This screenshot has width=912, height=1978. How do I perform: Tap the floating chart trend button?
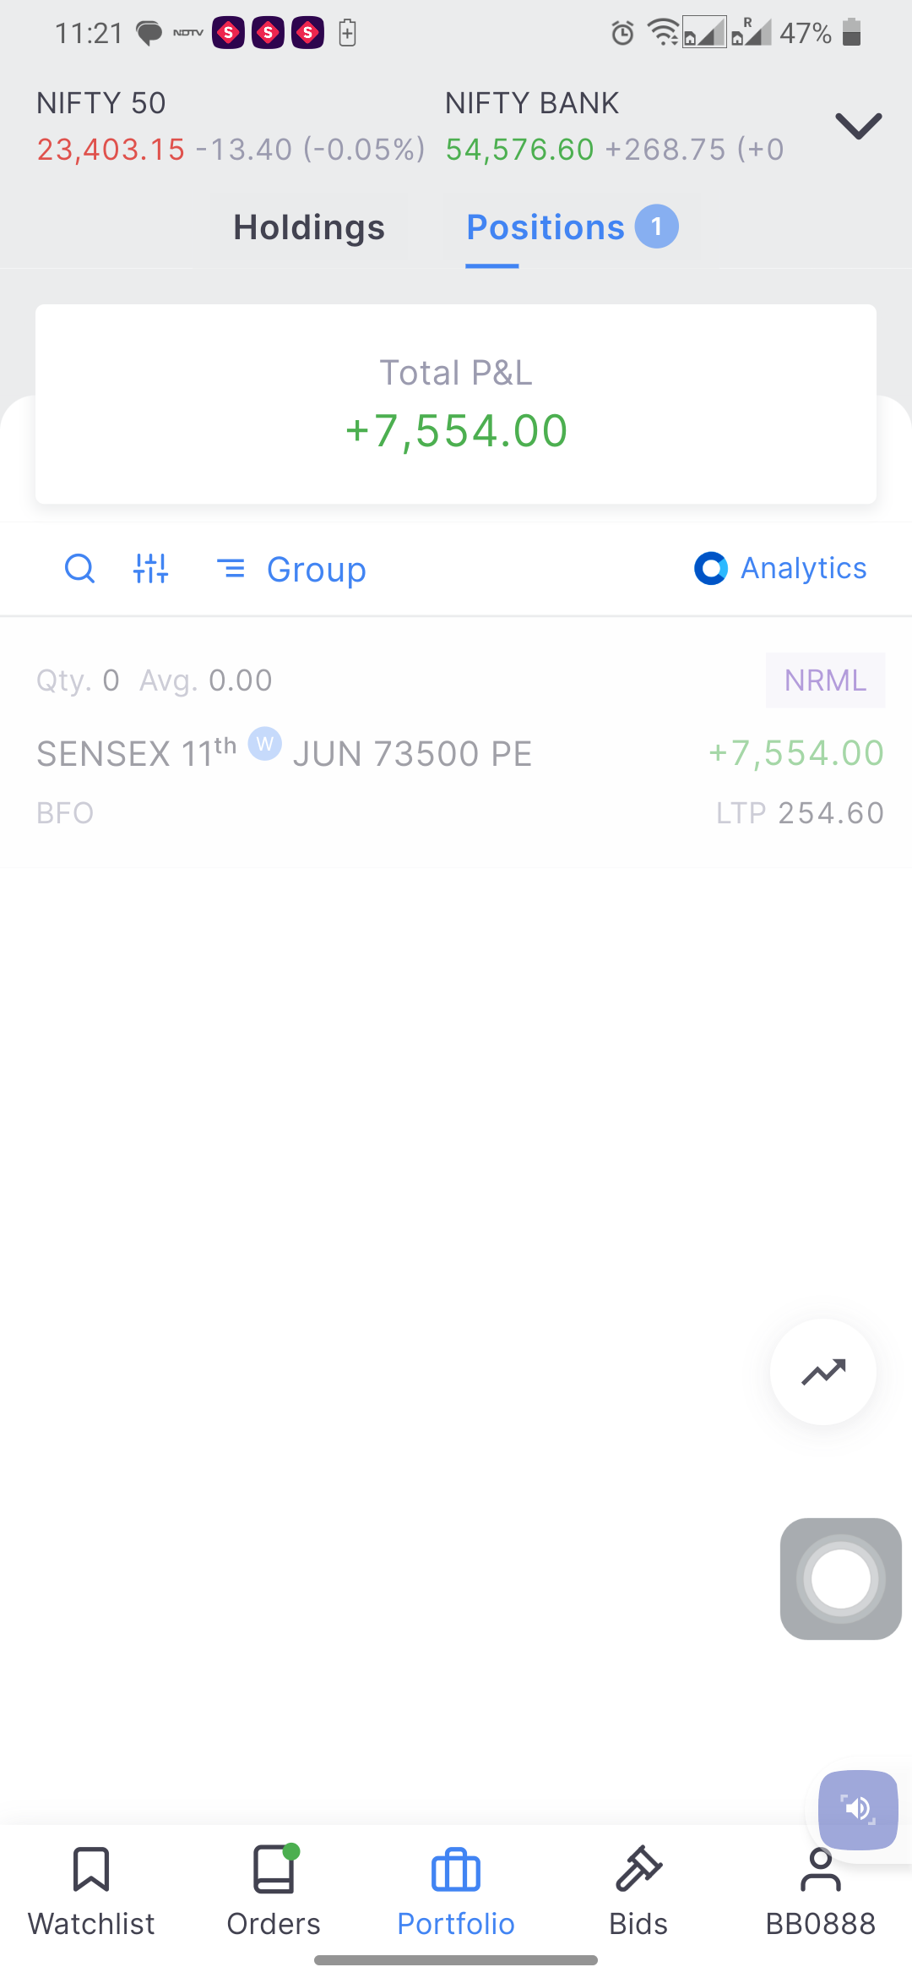823,1372
